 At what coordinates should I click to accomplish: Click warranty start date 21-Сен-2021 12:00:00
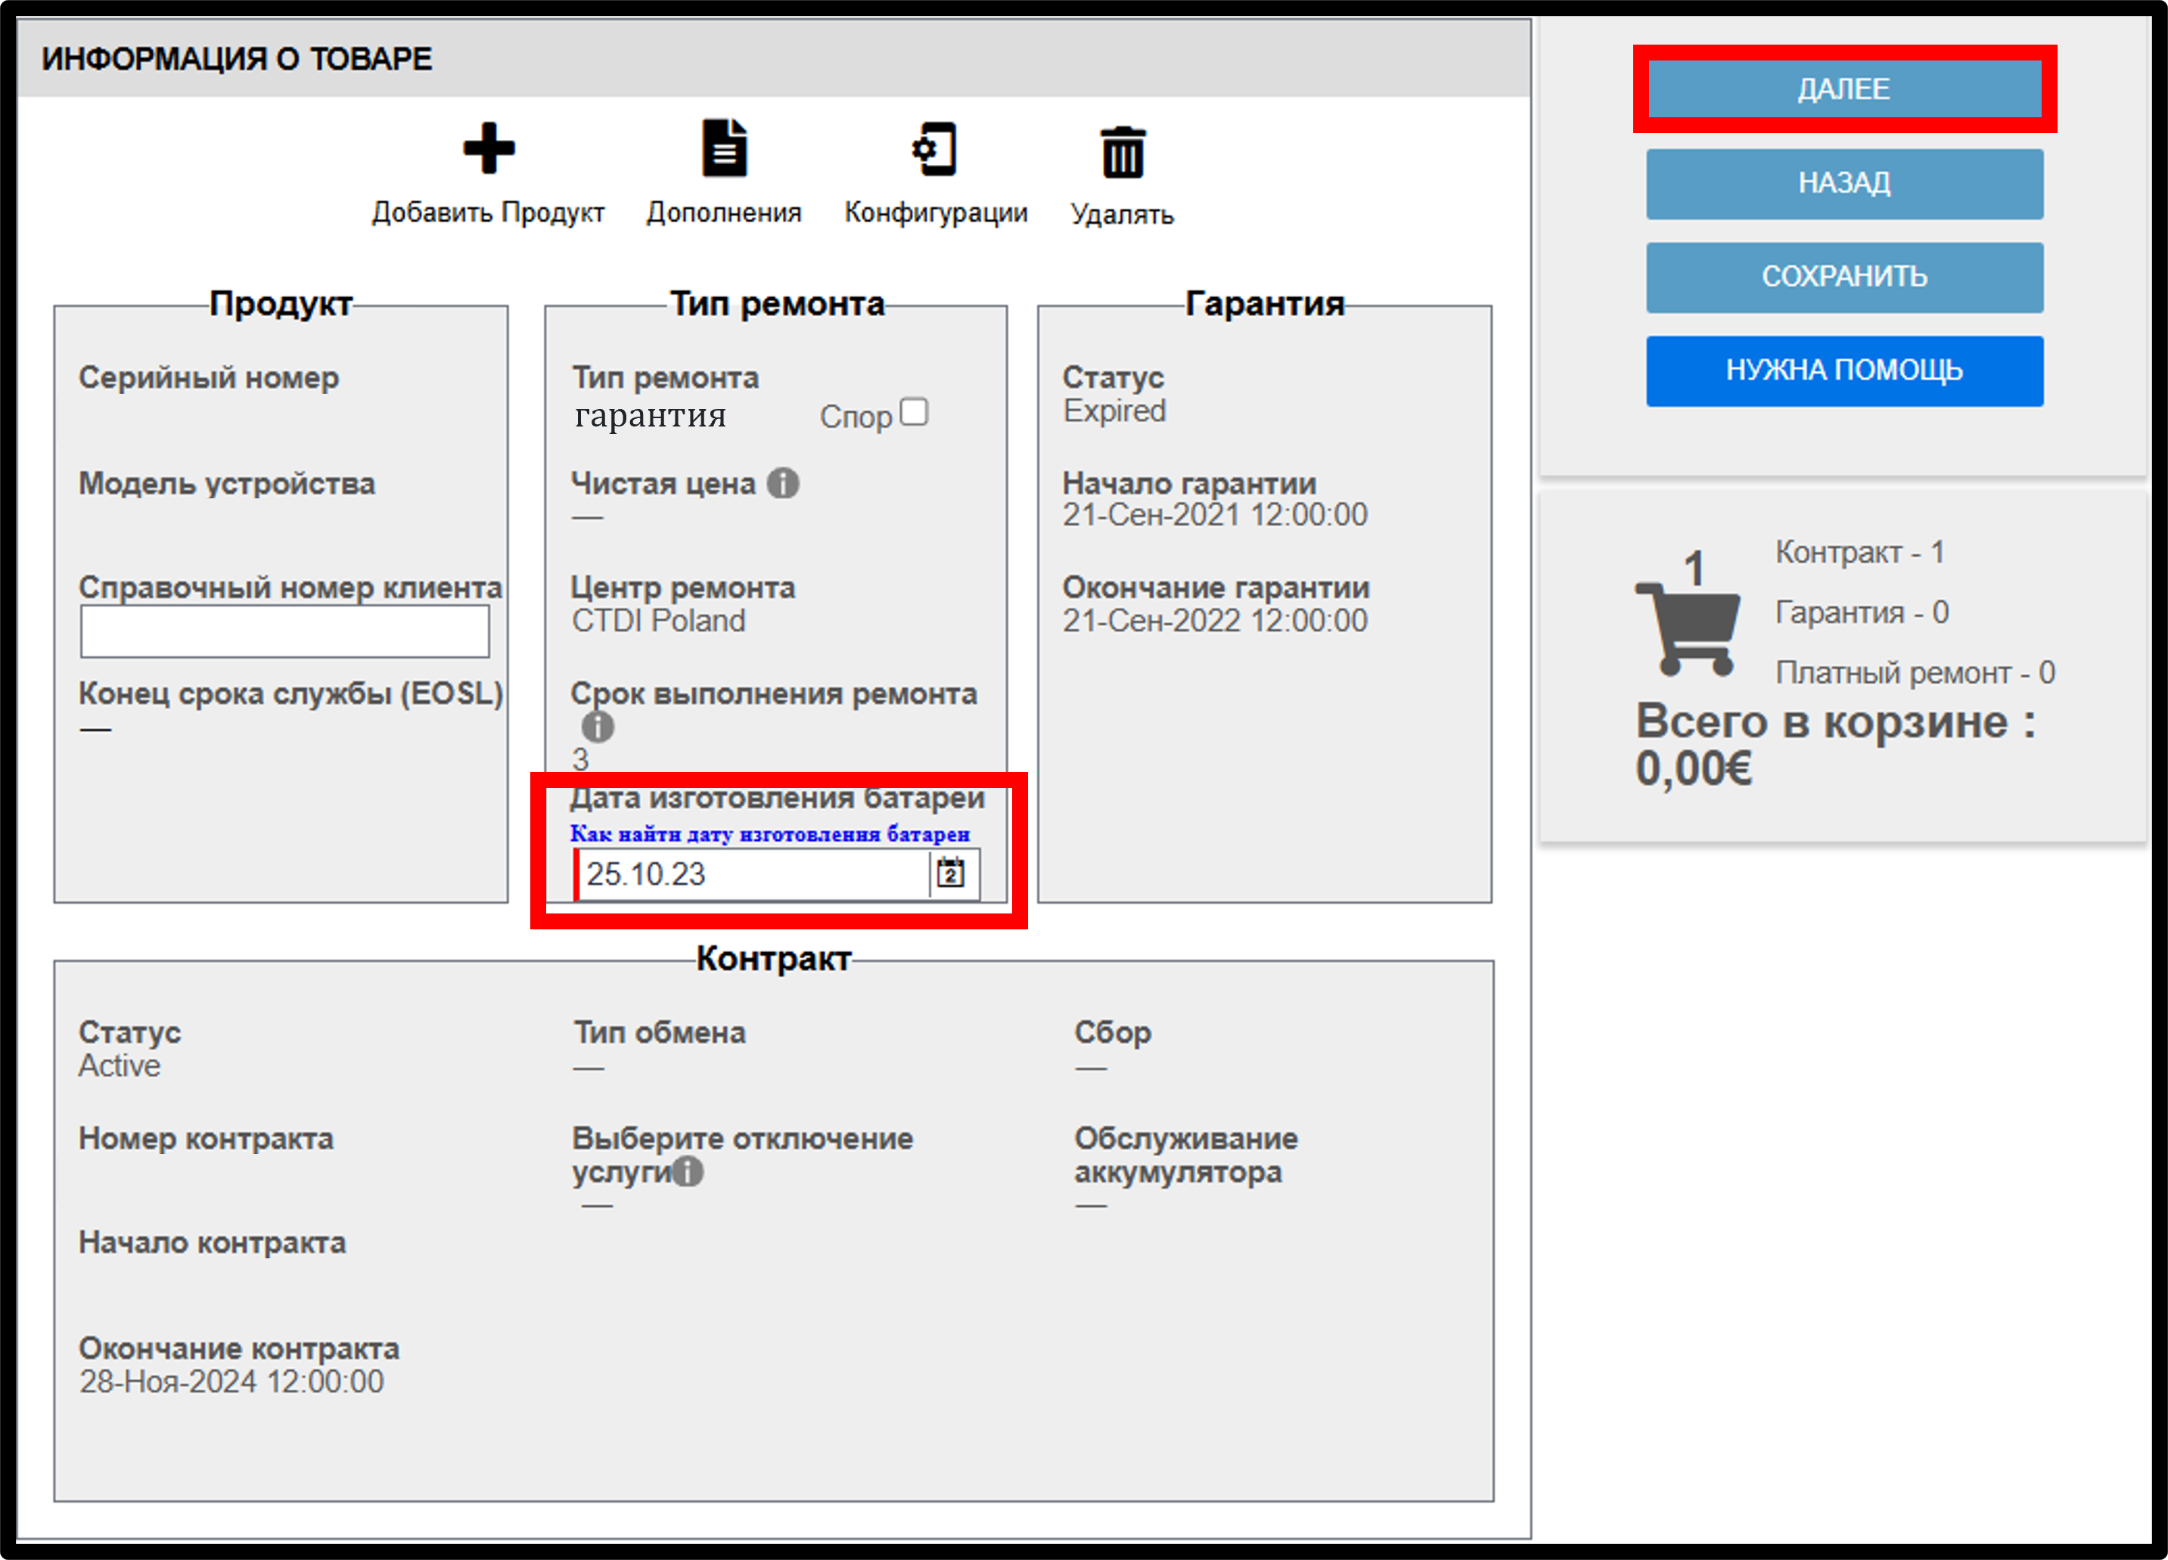1215,515
